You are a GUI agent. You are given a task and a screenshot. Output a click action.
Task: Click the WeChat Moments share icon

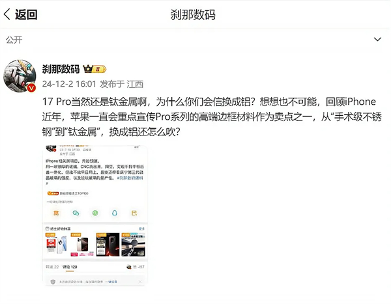coord(95,213)
